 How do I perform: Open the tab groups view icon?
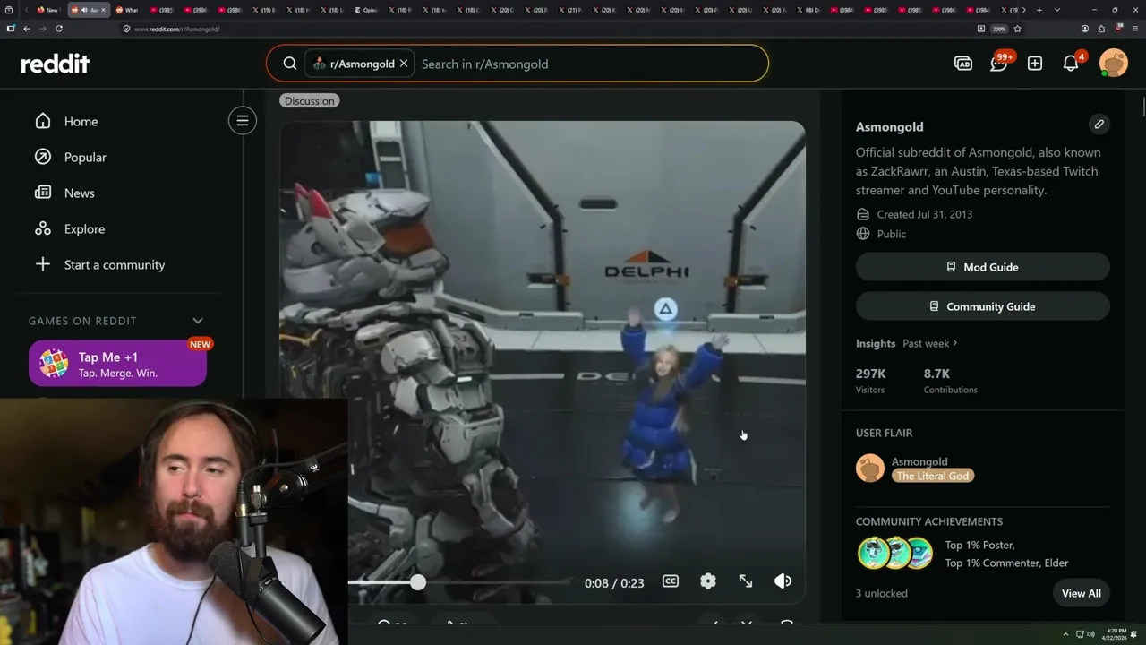tap(10, 10)
